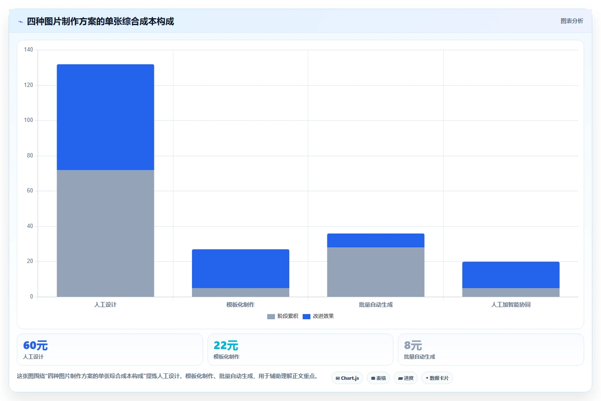This screenshot has width=601, height=401.
Task: Click the blue segment of 模板化制作 bar
Action: tap(240, 269)
